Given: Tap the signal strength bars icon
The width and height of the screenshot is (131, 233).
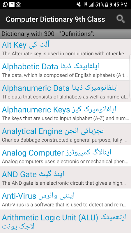Looking at the screenshot, I should tap(91, 5).
